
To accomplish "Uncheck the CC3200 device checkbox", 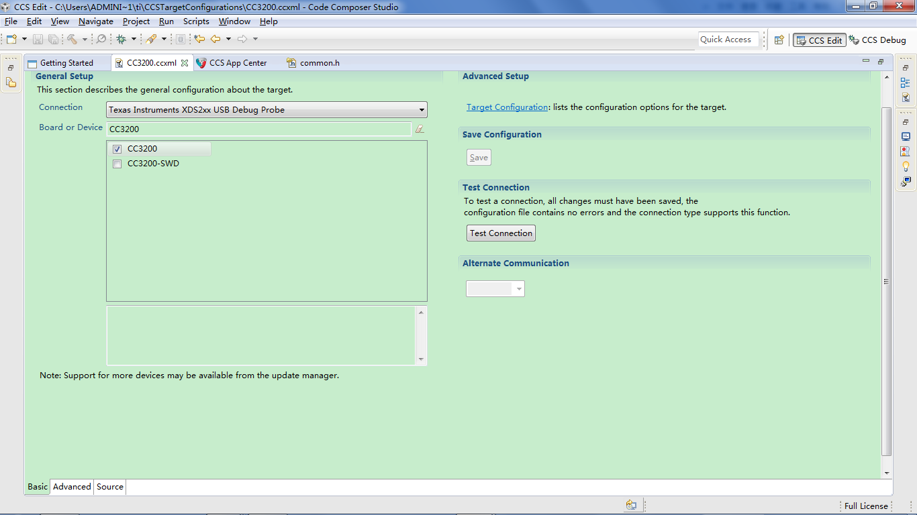I will [117, 149].
